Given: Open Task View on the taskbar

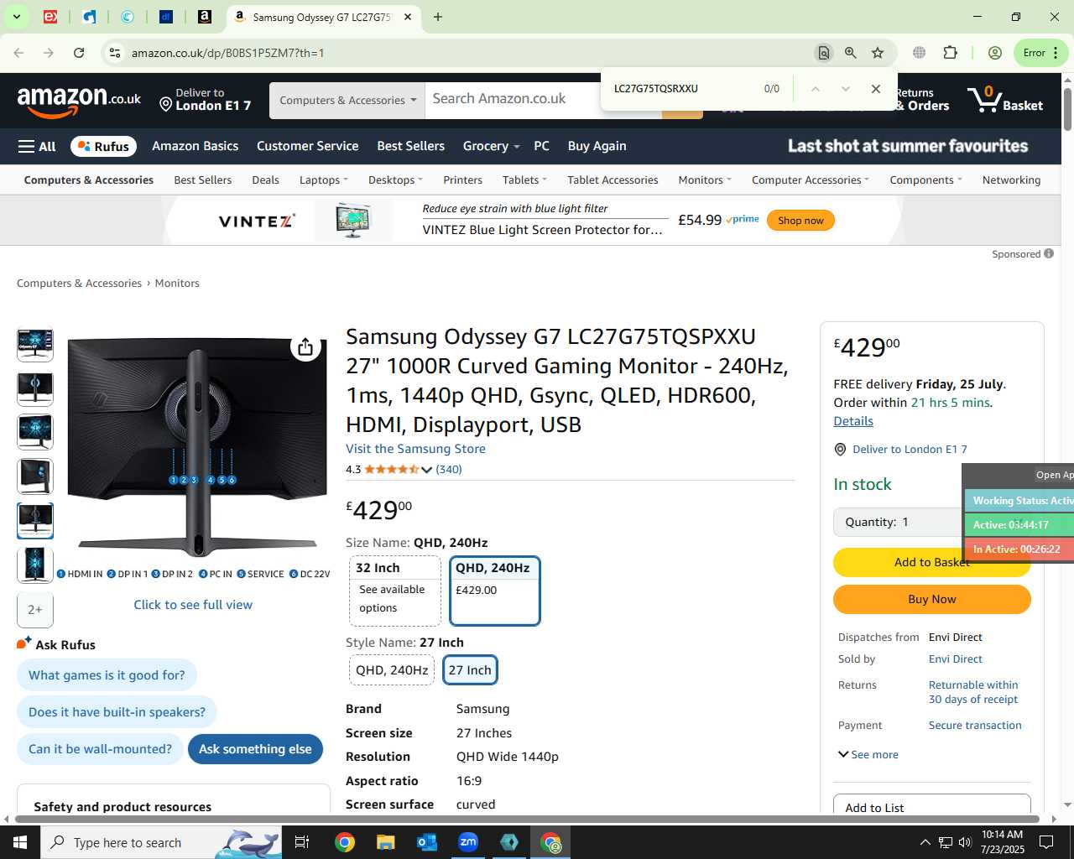Looking at the screenshot, I should [302, 842].
